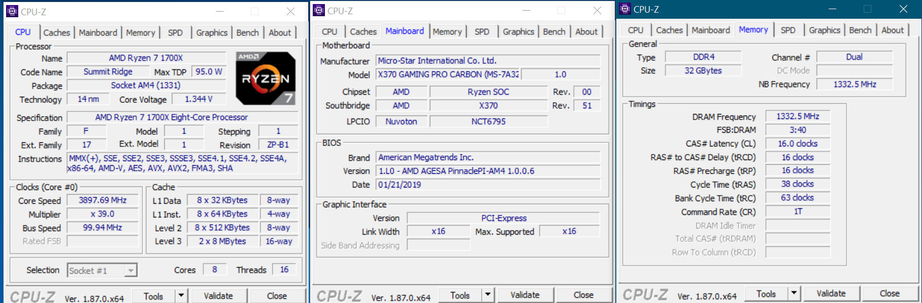Click Close button in right Memory window
Image resolution: width=922 pixels, height=303 pixels.
tap(890, 293)
